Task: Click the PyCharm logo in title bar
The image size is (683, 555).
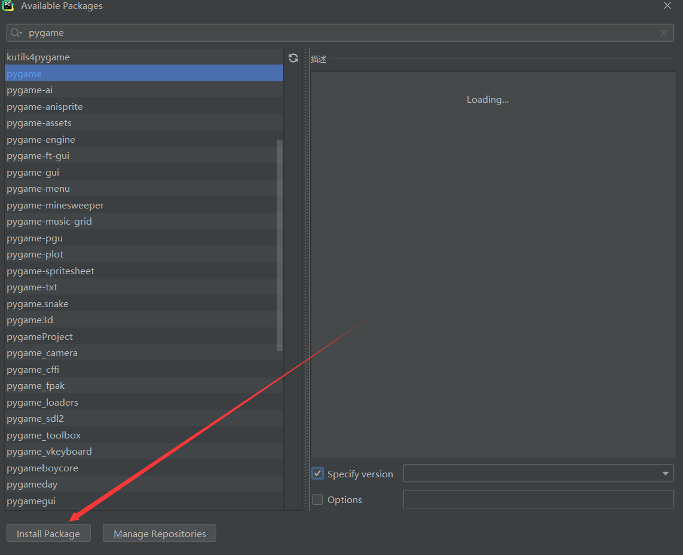Action: (x=8, y=5)
